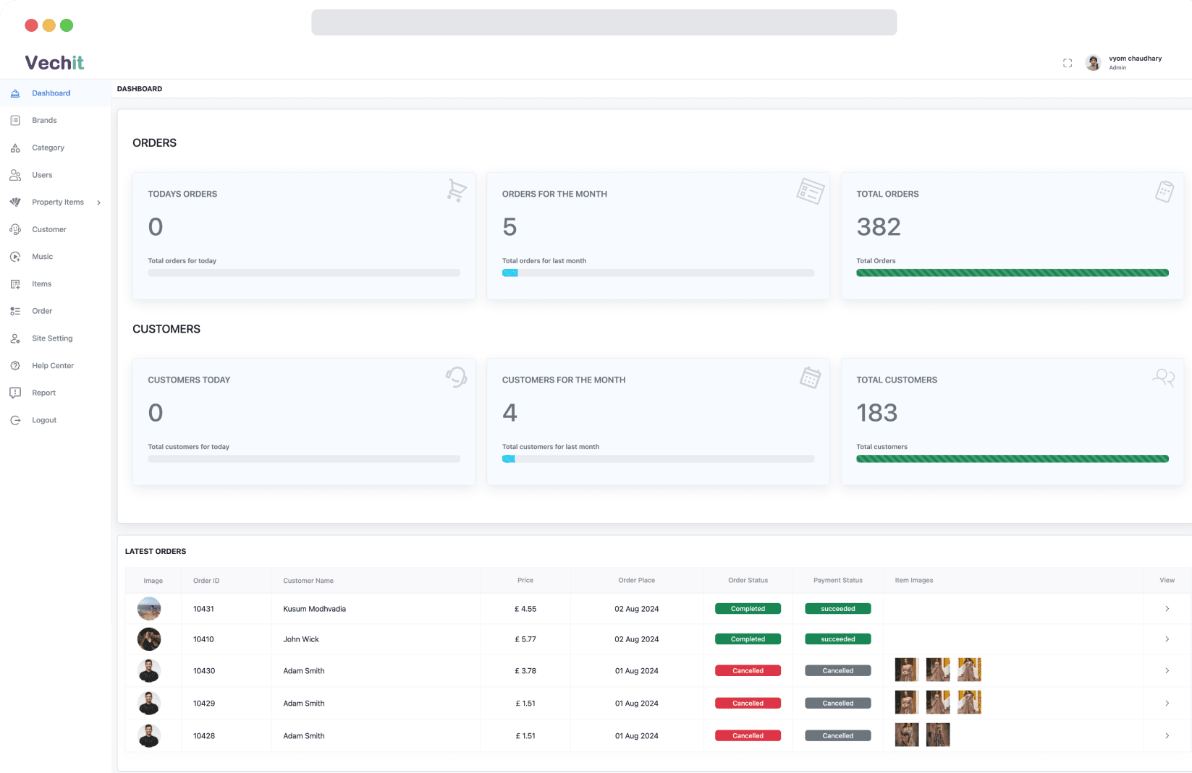Click the Logout icon in sidebar
Viewport: 1192px width, 773px height.
click(15, 420)
